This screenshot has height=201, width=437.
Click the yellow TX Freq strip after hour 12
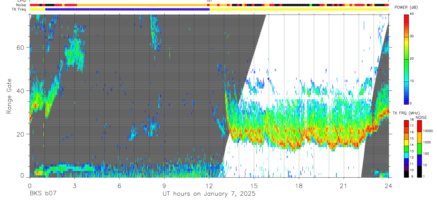point(299,9)
